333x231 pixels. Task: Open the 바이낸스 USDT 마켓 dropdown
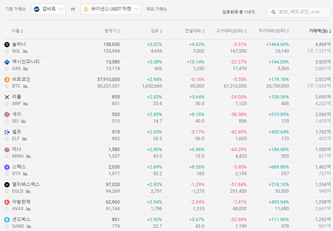110,9
